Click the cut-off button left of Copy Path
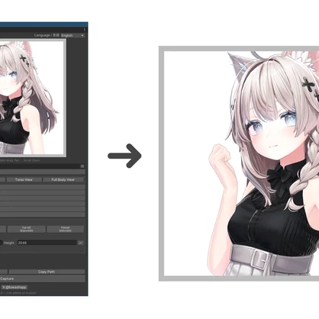The width and height of the screenshot is (319, 319). click(x=4, y=272)
